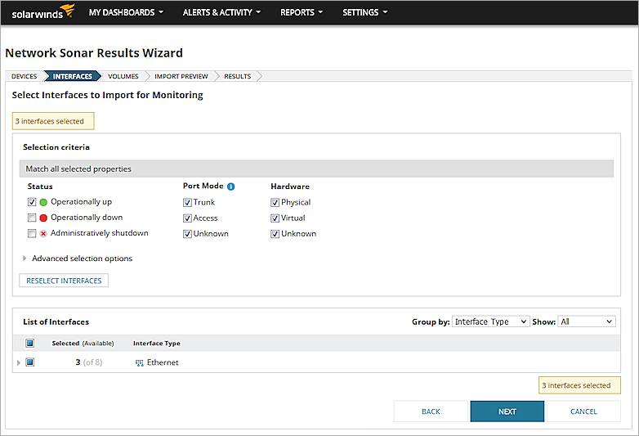Open the Group by dropdown

pos(490,321)
